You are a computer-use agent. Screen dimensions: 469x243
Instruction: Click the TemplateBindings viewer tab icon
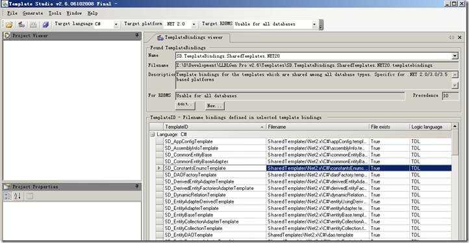(160, 38)
